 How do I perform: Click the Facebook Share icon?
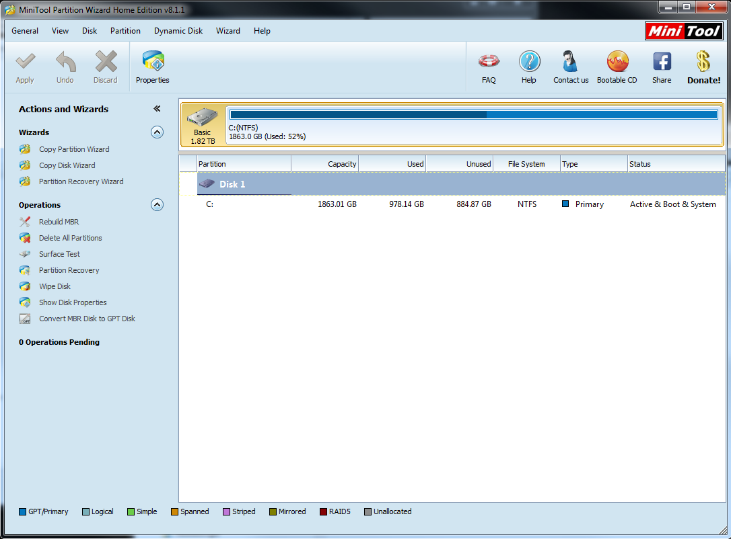[662, 61]
